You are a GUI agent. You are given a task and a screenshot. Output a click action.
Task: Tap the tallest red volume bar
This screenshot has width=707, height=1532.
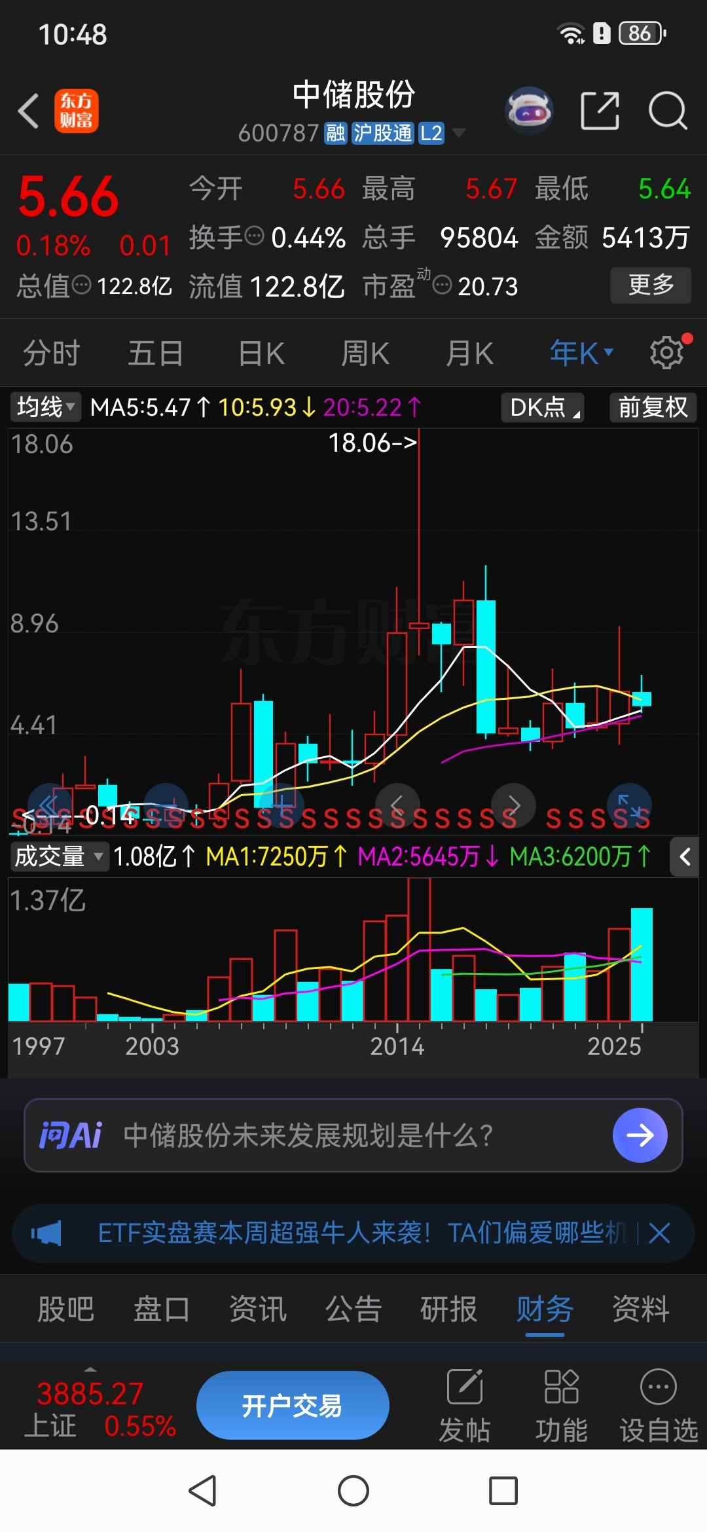(419, 950)
